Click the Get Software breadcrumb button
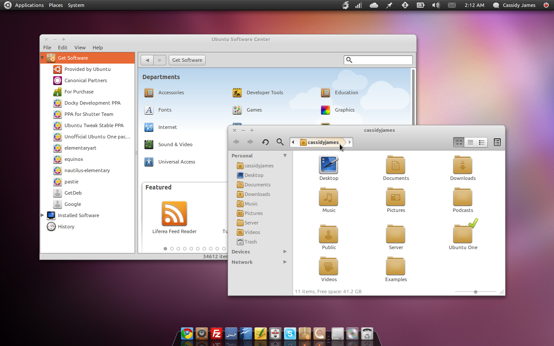Image resolution: width=554 pixels, height=346 pixels. (187, 60)
